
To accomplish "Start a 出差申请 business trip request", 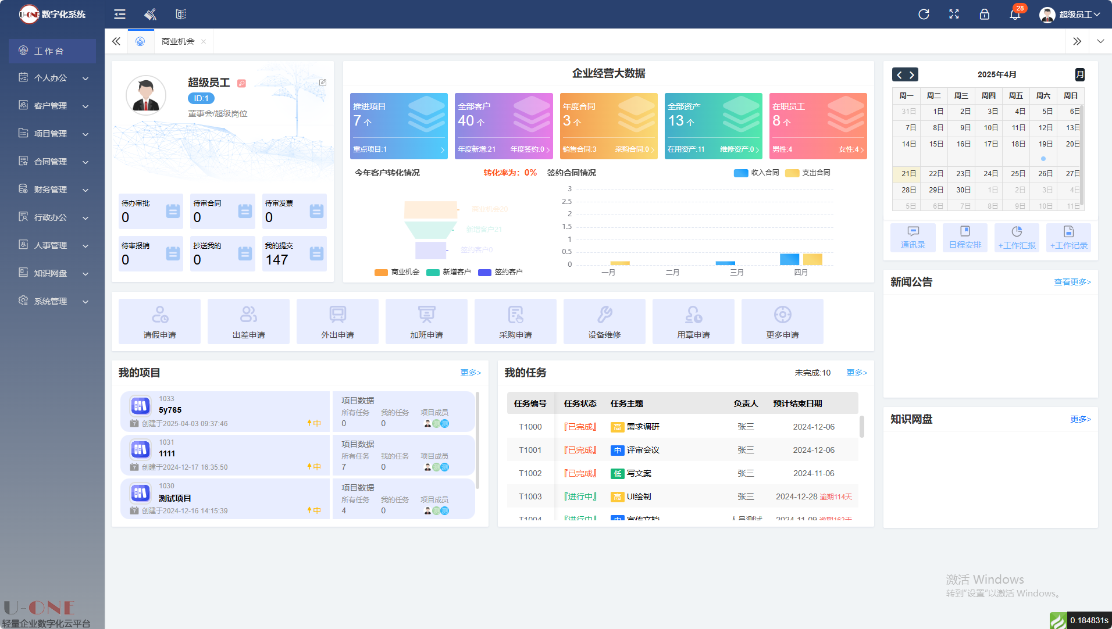I will [248, 321].
